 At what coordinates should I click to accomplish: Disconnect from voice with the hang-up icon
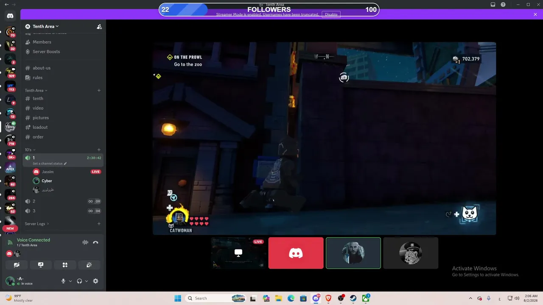pos(95,242)
